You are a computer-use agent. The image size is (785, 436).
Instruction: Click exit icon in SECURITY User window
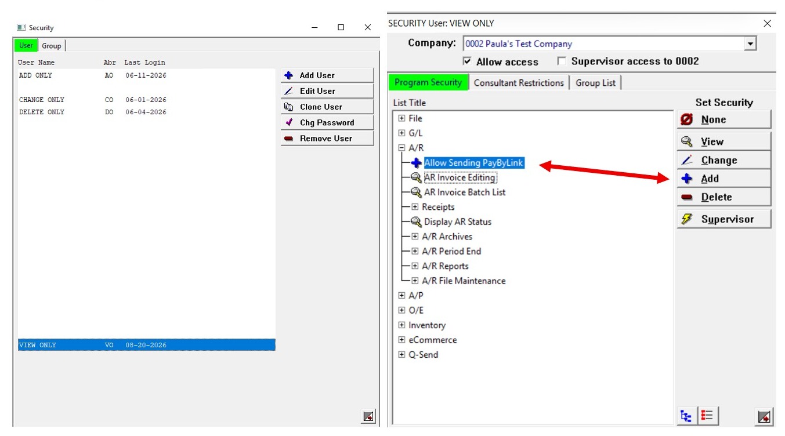tap(764, 416)
